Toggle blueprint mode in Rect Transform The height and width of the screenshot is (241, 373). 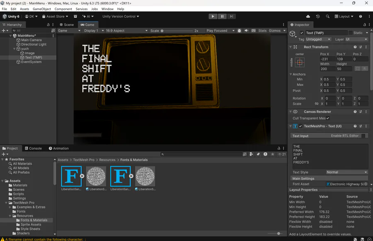358,68
